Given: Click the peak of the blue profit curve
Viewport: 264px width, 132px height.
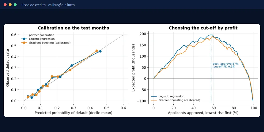Looking at the screenshot, I should click(x=211, y=35).
